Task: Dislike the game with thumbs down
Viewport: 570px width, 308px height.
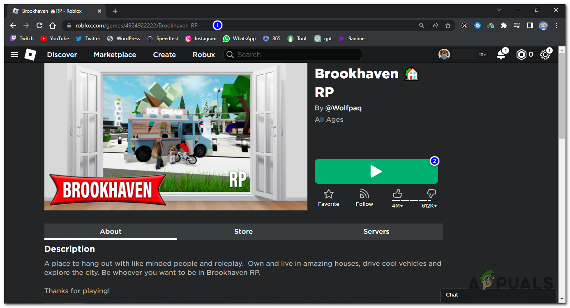Action: pos(431,193)
